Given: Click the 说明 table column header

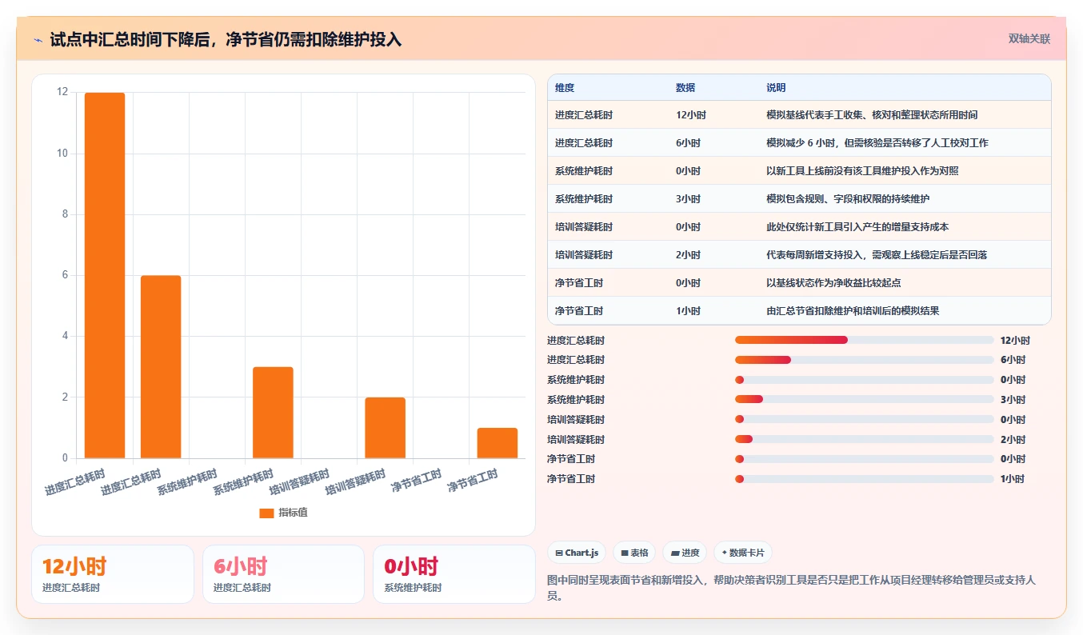Looking at the screenshot, I should tap(776, 88).
